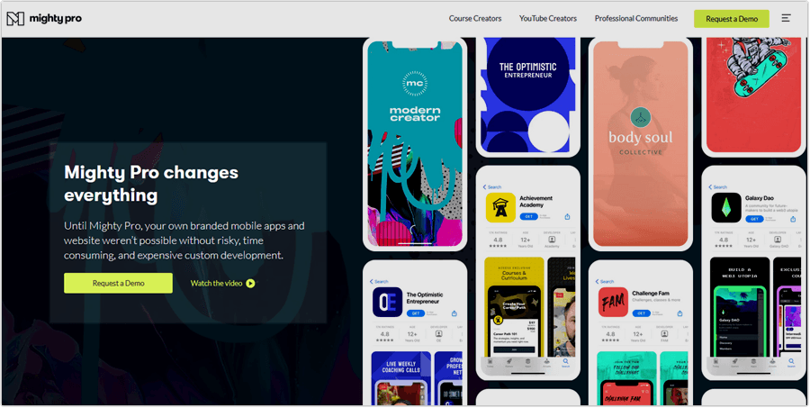Click the Mighty Pro logo icon

coord(15,18)
